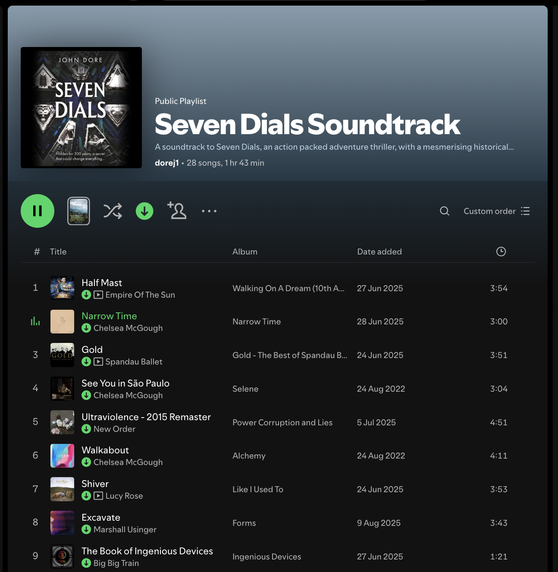Image resolution: width=558 pixels, height=572 pixels.
Task: Open the Power Corruption and Lies album
Action: [282, 422]
